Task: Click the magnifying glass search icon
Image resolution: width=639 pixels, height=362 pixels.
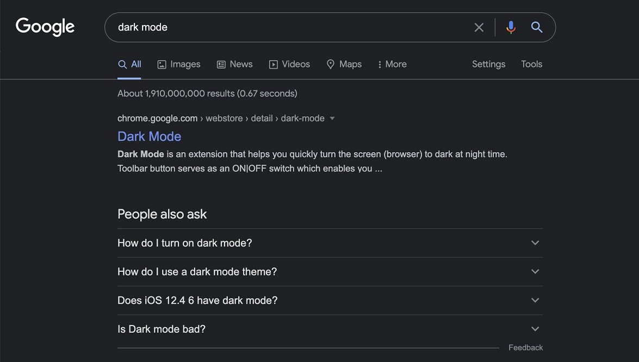Action: tap(537, 27)
